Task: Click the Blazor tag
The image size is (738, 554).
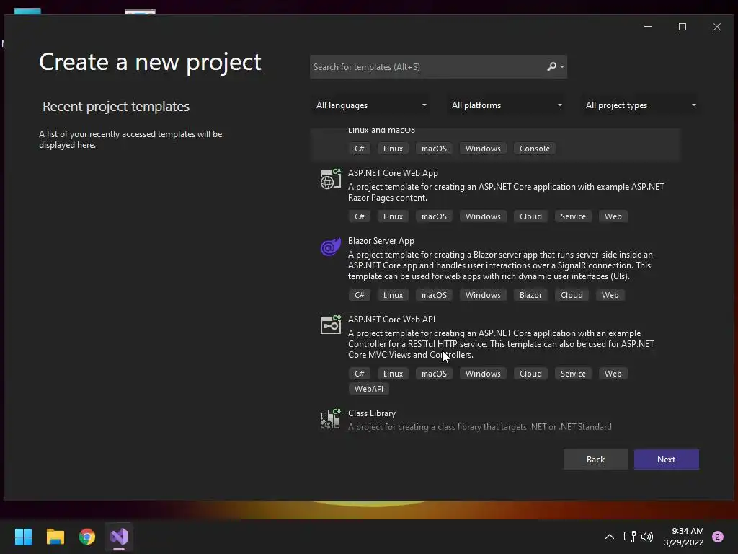Action: tap(530, 295)
